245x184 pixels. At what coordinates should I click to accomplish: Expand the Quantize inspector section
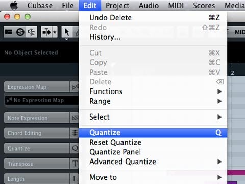[x=37, y=148]
